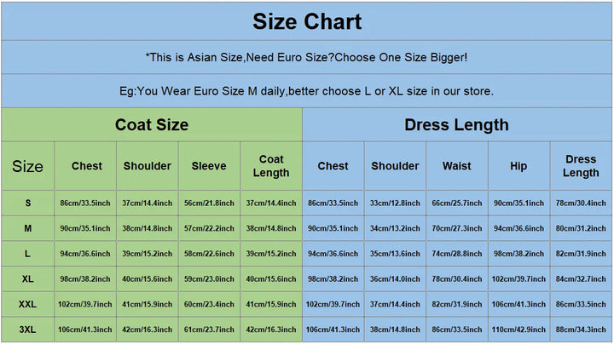
Task: Click the sleeve value 61cm/23.7inch
Action: coord(209,330)
